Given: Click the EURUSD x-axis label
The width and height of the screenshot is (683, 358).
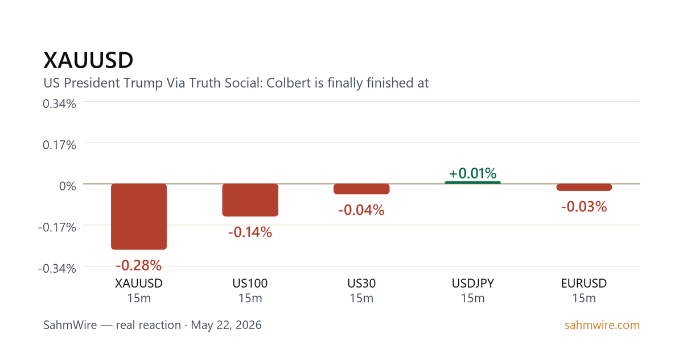Looking at the screenshot, I should pyautogui.click(x=584, y=283).
